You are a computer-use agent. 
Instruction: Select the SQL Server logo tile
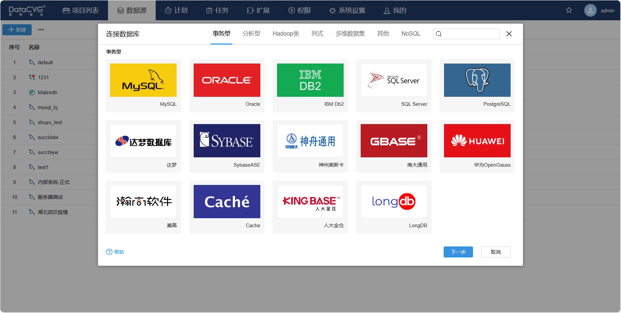(x=394, y=80)
